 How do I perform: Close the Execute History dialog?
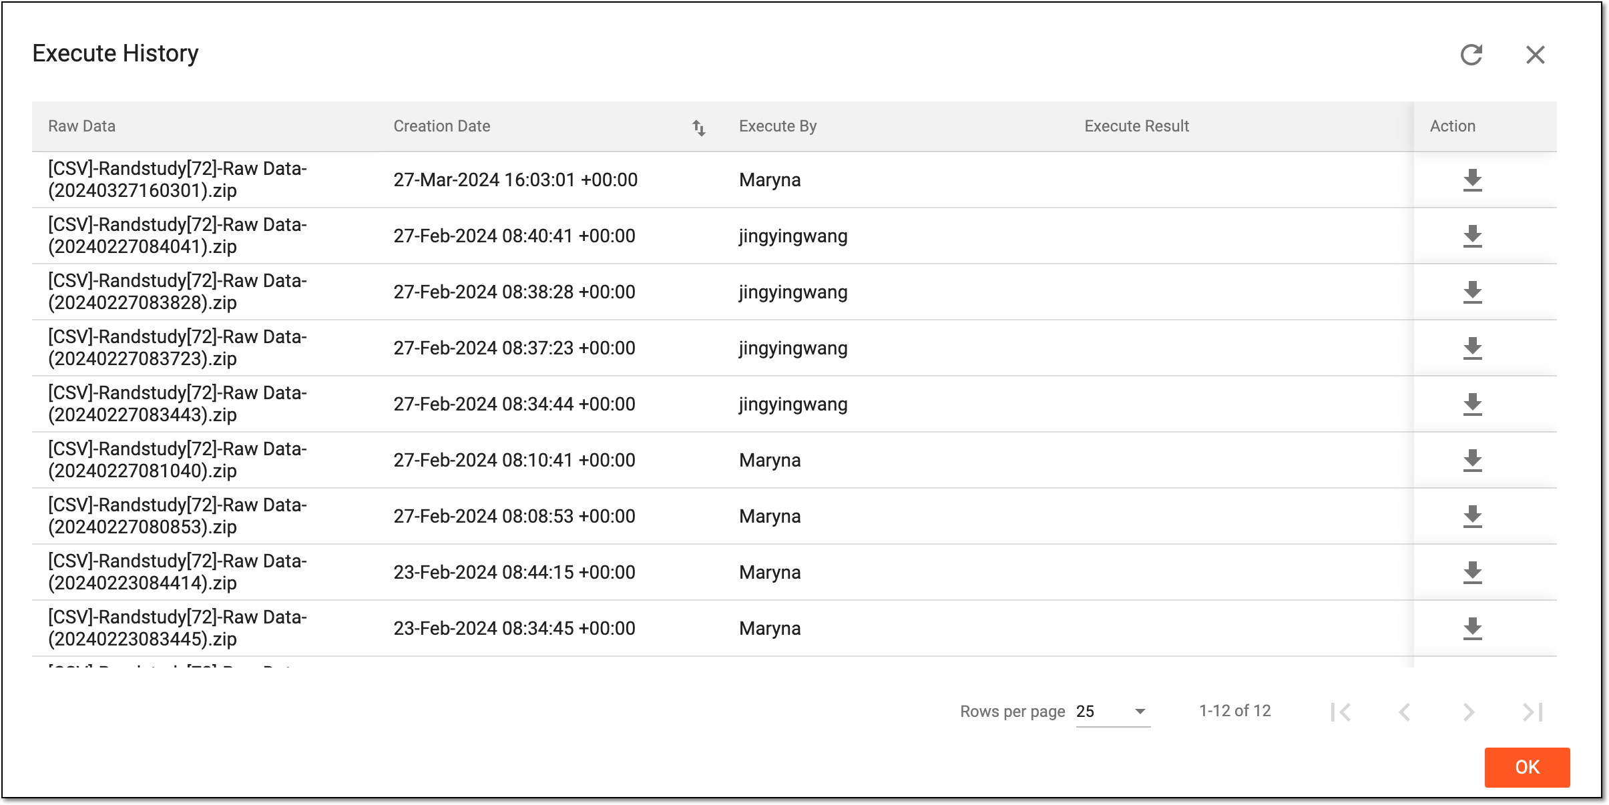[x=1536, y=55]
